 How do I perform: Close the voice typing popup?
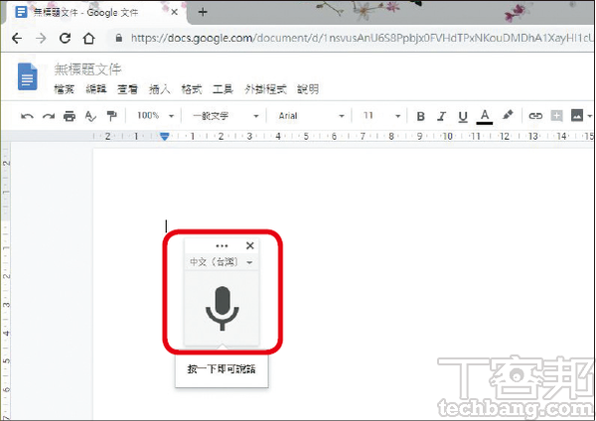point(249,245)
